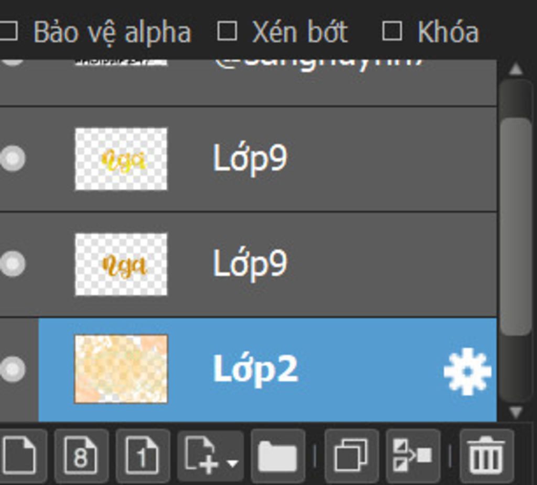Image resolution: width=537 pixels, height=485 pixels.
Task: Add a new 8-bit layer
Action: (81, 456)
